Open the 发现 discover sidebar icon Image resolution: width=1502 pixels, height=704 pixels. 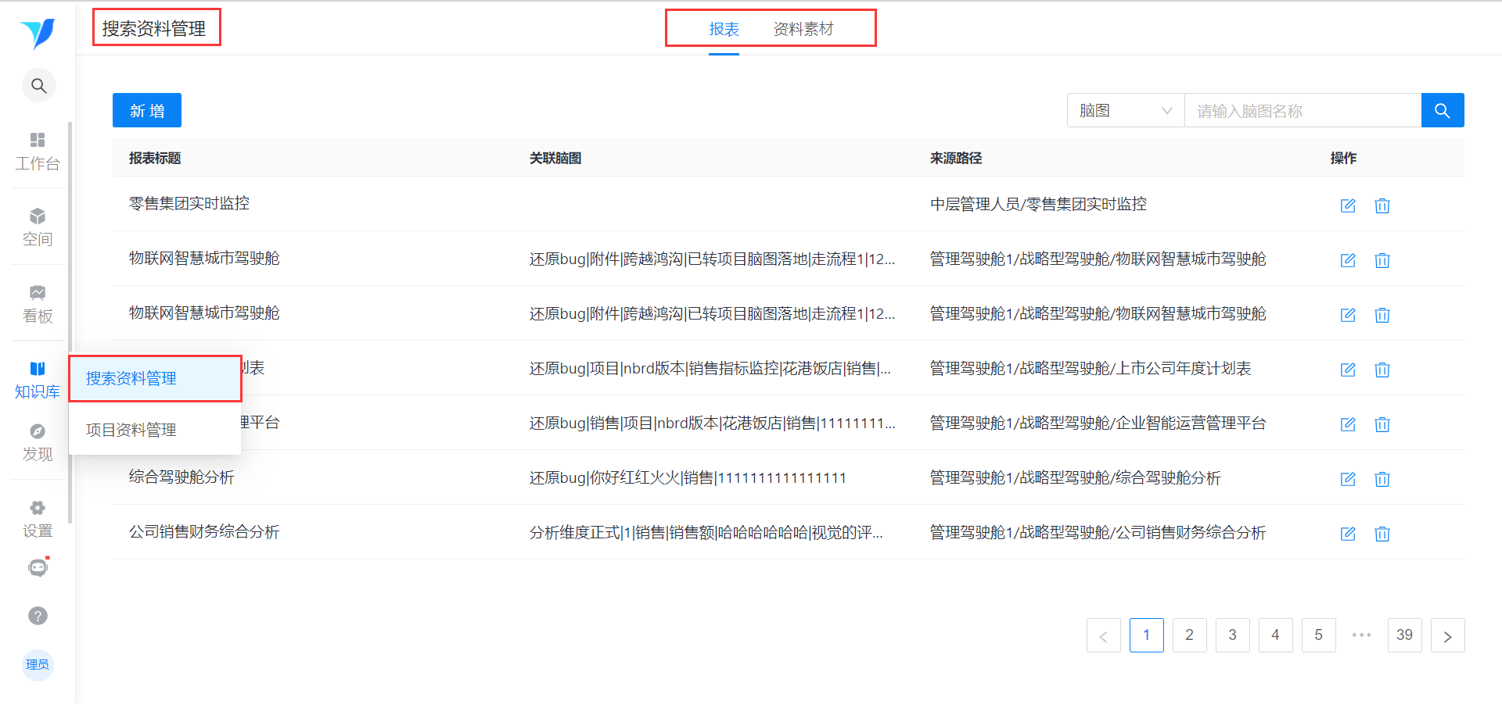38,442
